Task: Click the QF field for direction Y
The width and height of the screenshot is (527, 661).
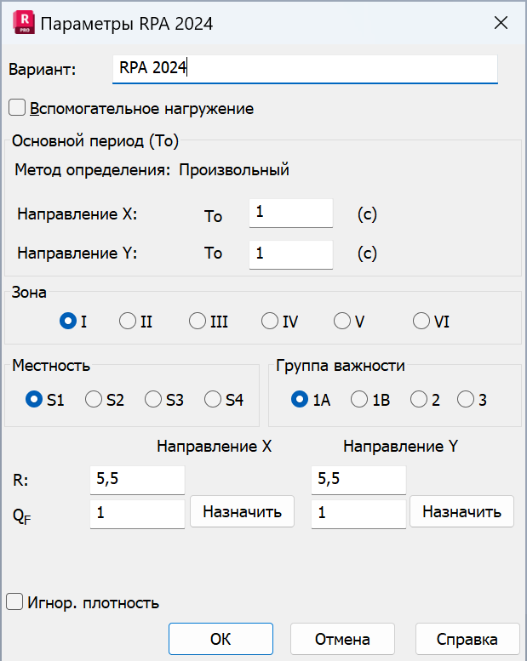Action: 358,514
